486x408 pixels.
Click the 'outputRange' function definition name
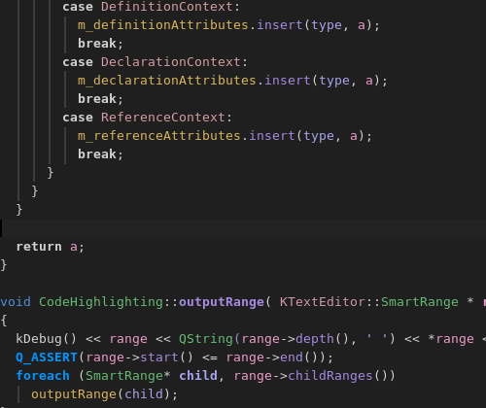click(x=222, y=302)
